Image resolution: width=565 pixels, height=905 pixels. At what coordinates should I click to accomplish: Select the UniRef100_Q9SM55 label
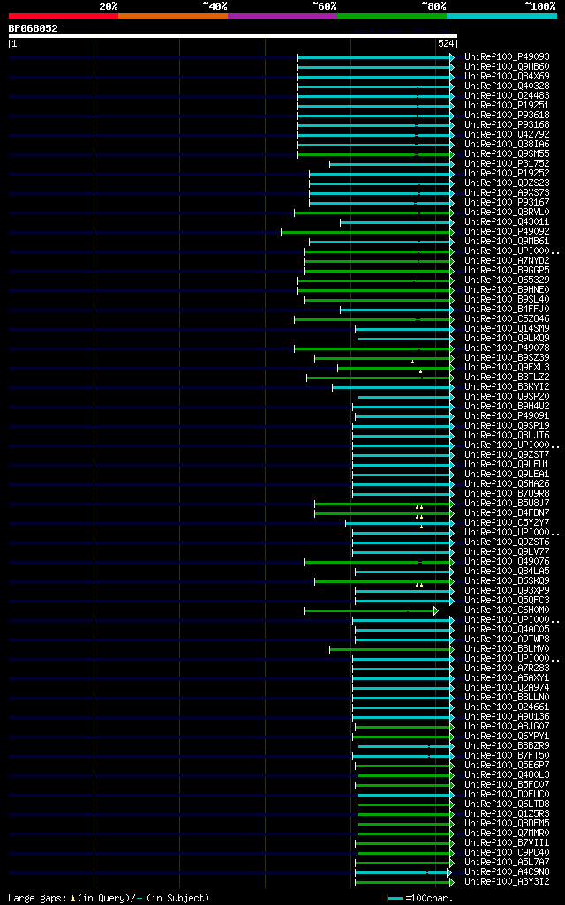(508, 154)
